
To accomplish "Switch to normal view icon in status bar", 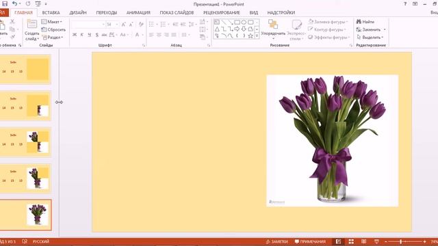I will click(x=338, y=241).
